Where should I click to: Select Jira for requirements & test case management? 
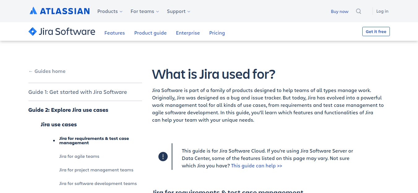[94, 141]
